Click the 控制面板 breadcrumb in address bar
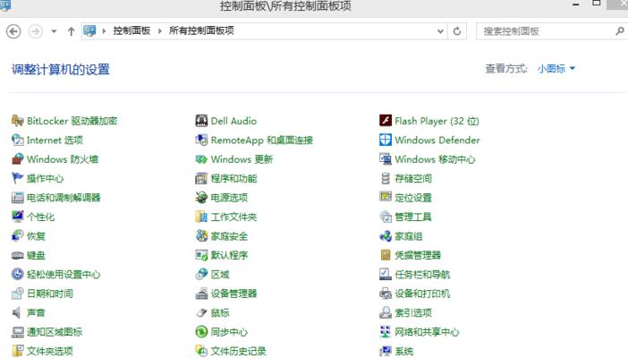628x358 pixels. (x=132, y=30)
